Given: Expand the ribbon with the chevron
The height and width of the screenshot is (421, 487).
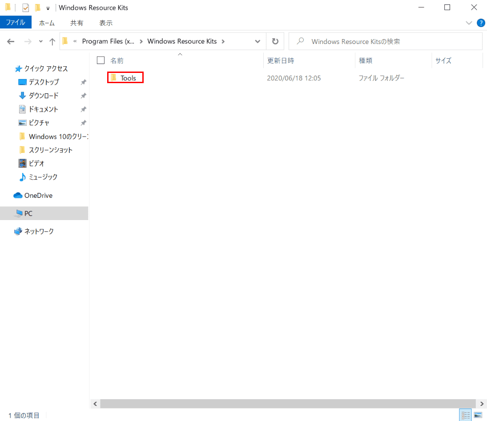Looking at the screenshot, I should coord(469,23).
